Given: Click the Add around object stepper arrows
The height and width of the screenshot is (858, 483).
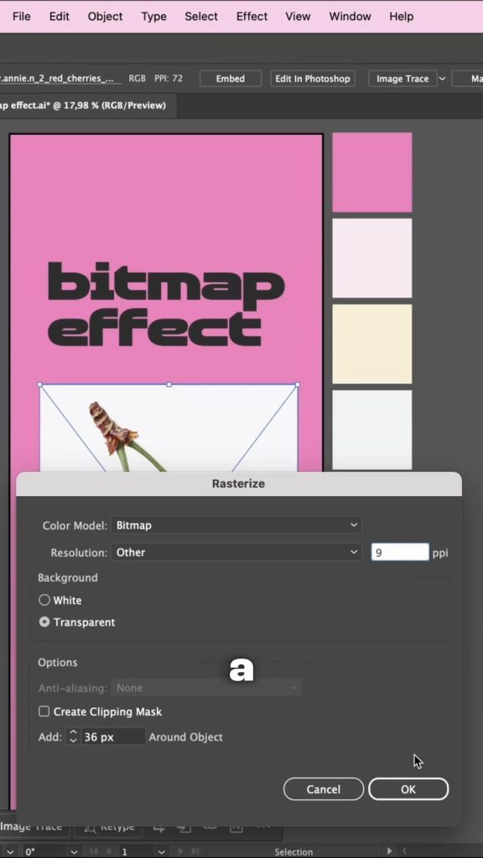Looking at the screenshot, I should 74,737.
